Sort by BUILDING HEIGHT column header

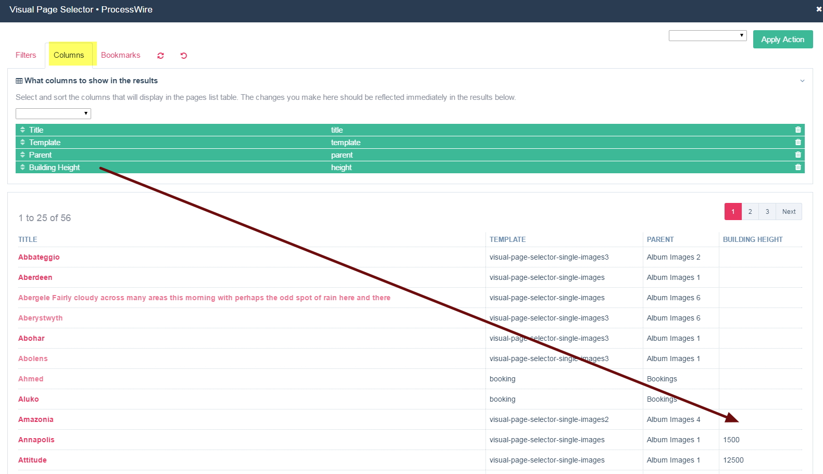[x=753, y=239]
